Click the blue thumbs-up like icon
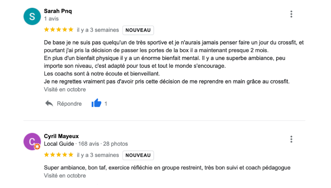Viewport: 331px width, 188px height. pyautogui.click(x=96, y=103)
